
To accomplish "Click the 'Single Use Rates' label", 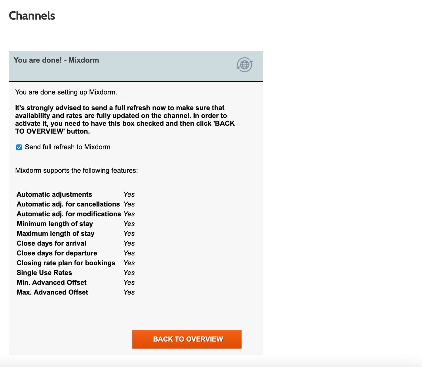I will (44, 272).
